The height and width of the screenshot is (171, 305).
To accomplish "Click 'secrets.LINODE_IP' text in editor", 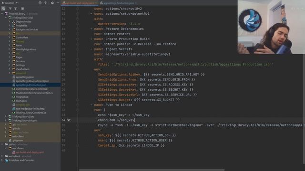I will coord(142,145).
